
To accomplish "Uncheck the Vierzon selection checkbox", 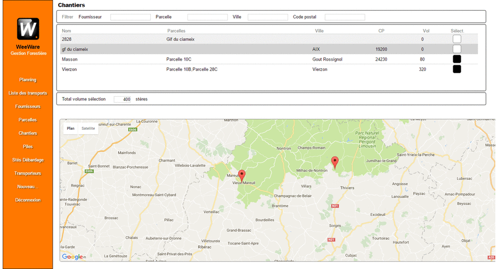I will (x=456, y=69).
